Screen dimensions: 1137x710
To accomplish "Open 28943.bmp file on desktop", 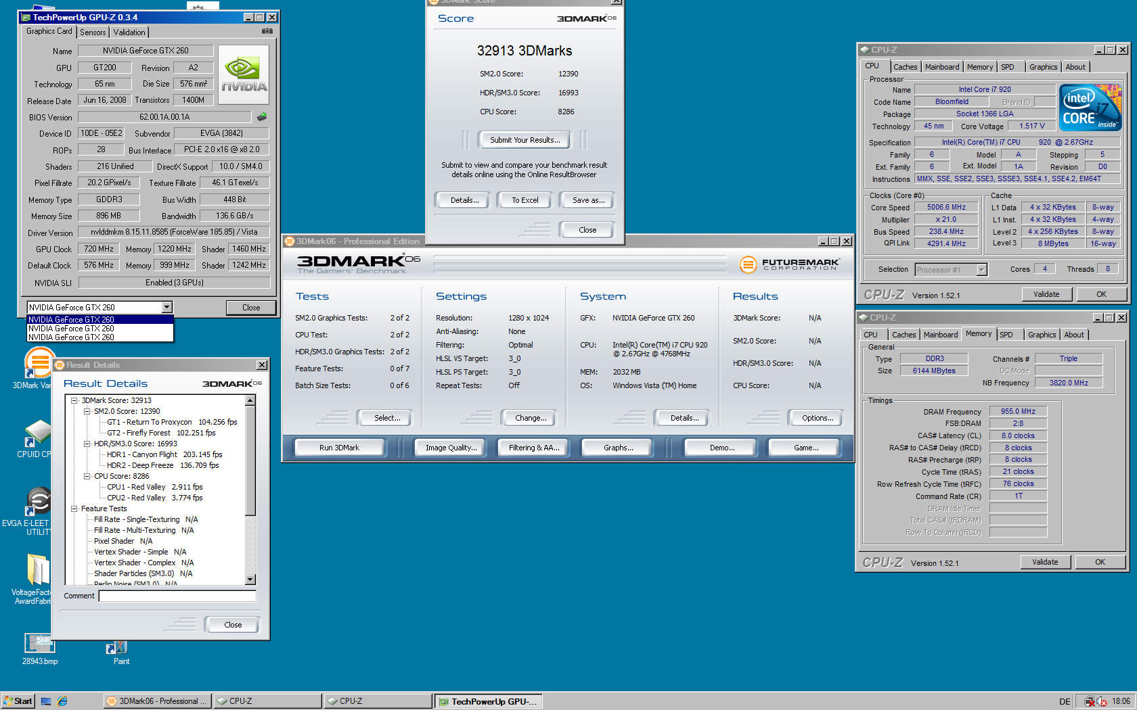I will coord(39,649).
